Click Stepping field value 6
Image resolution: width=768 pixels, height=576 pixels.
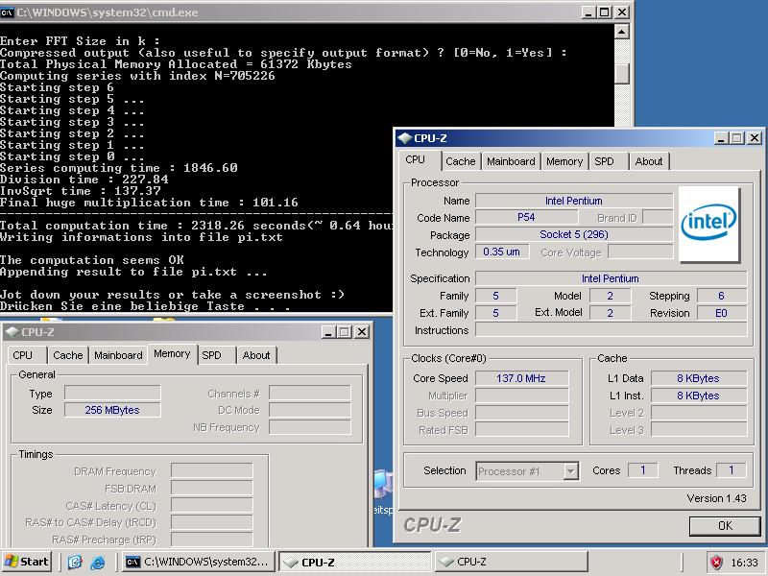pyautogui.click(x=722, y=296)
